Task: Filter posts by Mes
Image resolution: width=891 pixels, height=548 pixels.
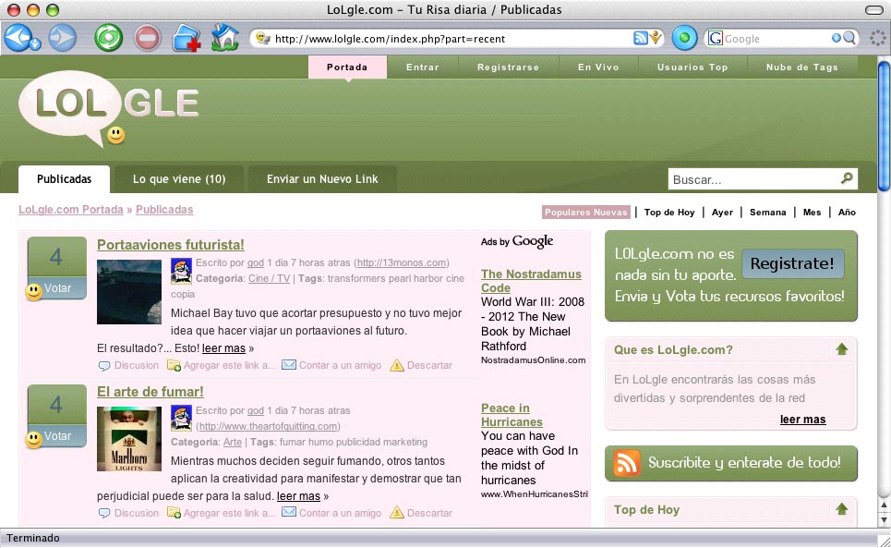Action: click(812, 212)
